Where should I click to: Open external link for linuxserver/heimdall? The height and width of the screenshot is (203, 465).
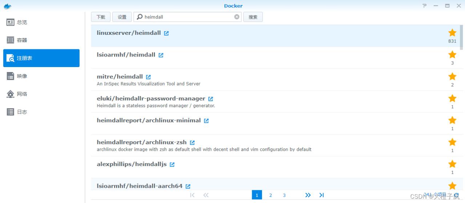[x=166, y=33]
